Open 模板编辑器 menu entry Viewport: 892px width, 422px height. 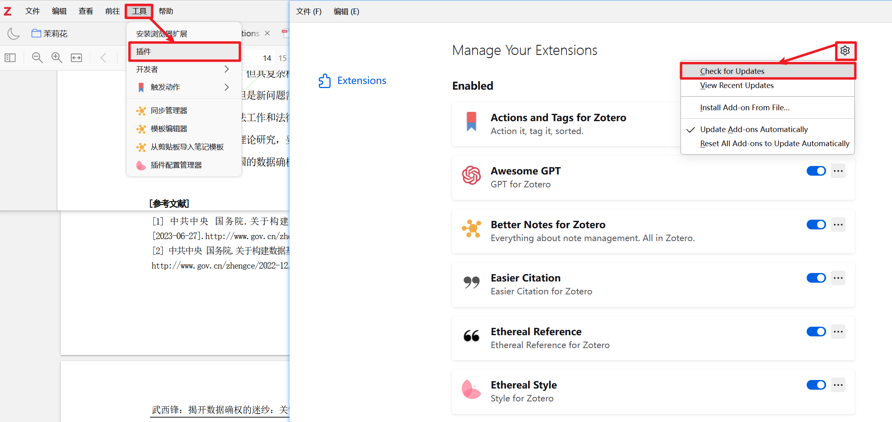pyautogui.click(x=184, y=129)
